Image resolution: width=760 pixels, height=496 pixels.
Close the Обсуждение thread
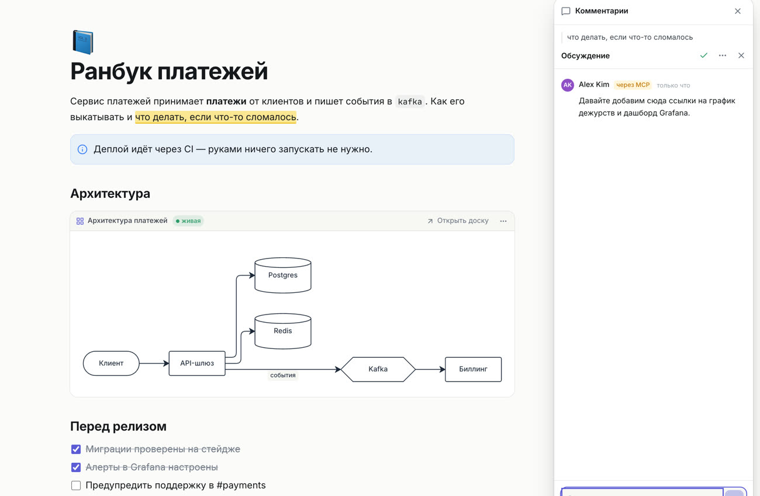coord(741,55)
